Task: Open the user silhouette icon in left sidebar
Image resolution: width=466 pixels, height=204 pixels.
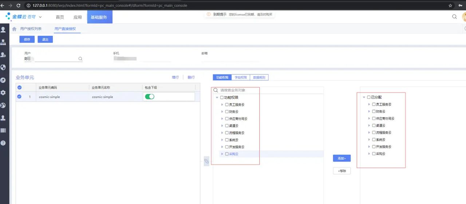Action: pos(3,30)
